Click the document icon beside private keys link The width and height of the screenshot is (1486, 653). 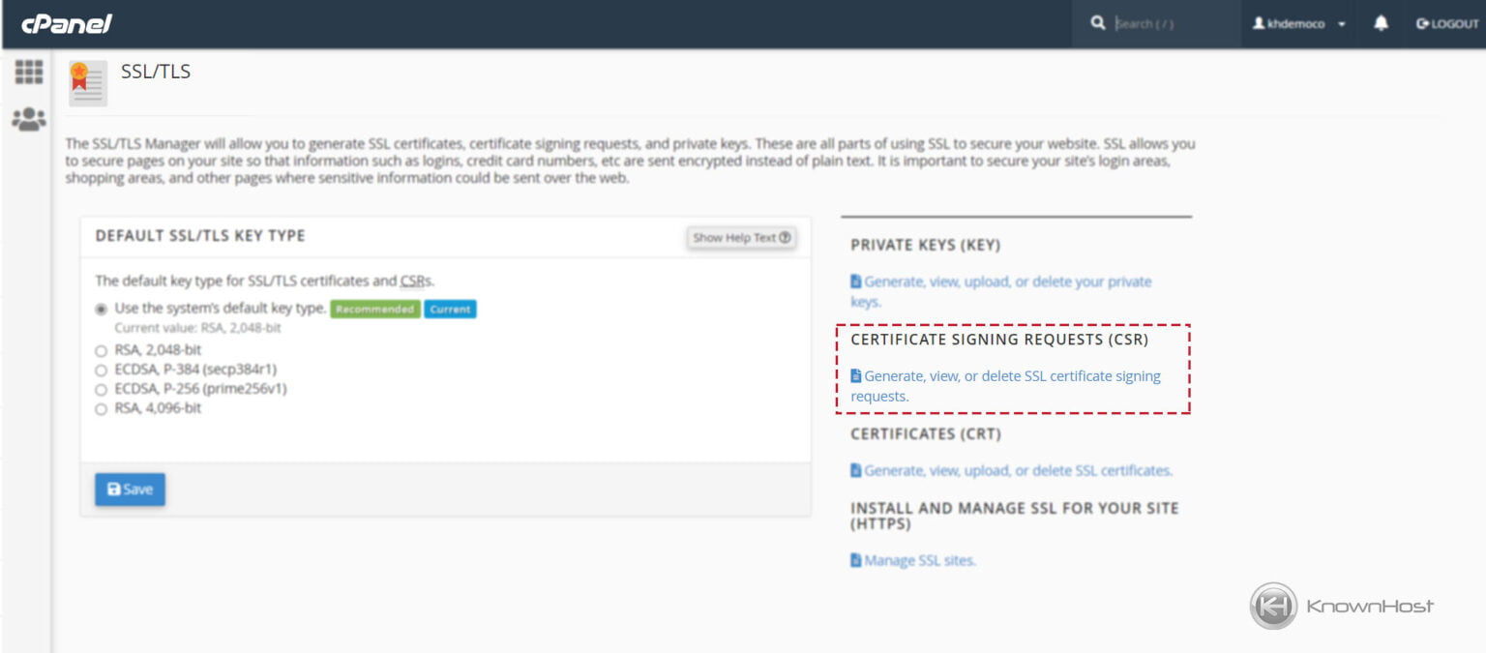(855, 281)
